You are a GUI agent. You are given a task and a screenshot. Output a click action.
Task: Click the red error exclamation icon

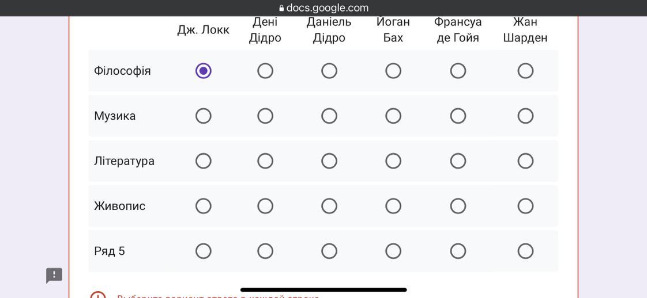[98, 295]
